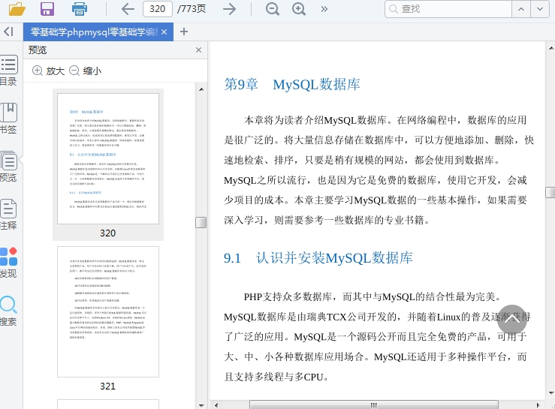Click the heading 9.1 认识并安装MySQL数据库

click(x=318, y=258)
